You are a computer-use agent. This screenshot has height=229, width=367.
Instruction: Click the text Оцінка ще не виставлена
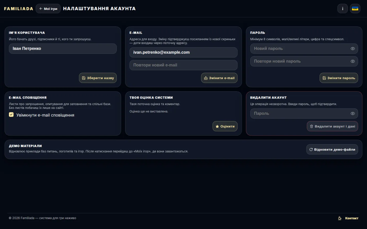149,111
